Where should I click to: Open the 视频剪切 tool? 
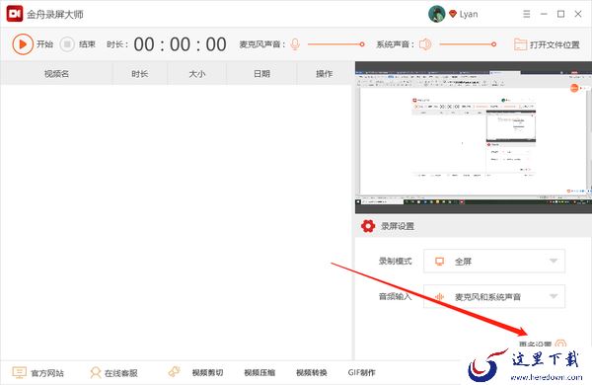click(x=207, y=373)
